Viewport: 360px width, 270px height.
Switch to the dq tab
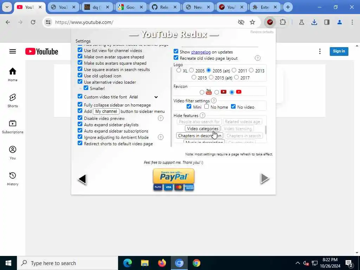point(96,7)
